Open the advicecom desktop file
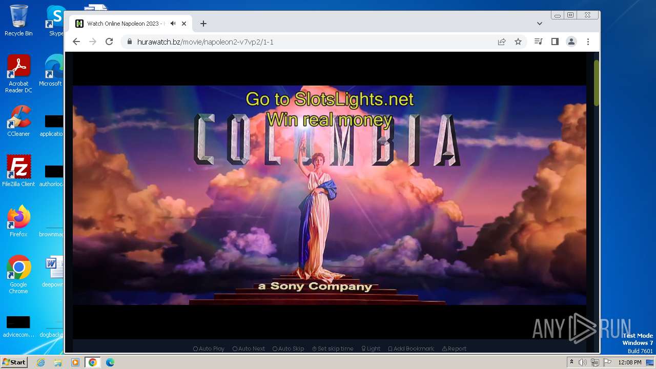The image size is (656, 369). [18, 326]
